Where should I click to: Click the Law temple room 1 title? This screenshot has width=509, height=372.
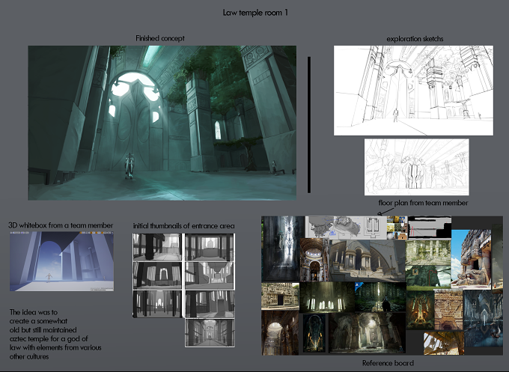(x=255, y=13)
